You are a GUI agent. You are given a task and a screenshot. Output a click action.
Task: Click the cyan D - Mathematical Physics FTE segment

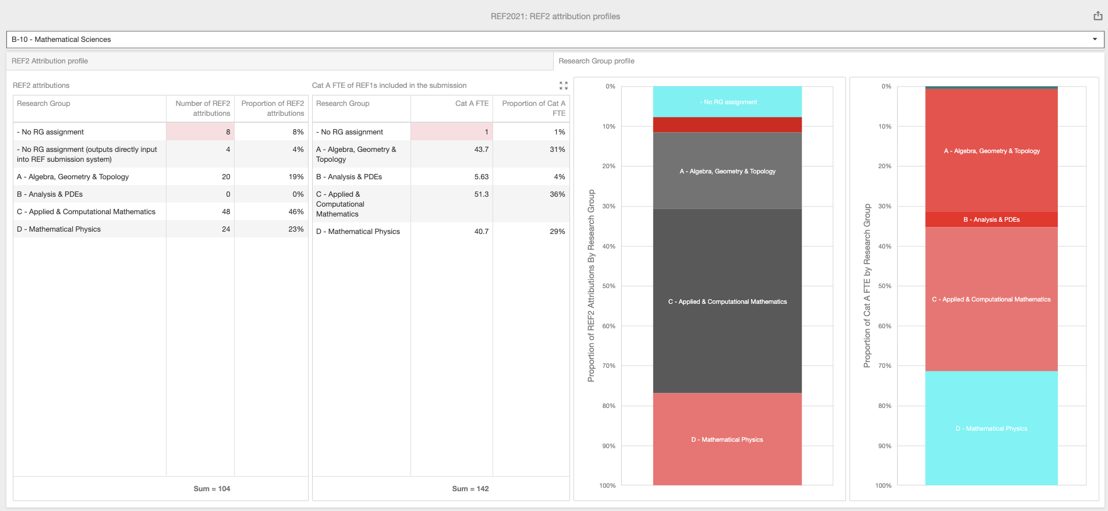pos(991,428)
